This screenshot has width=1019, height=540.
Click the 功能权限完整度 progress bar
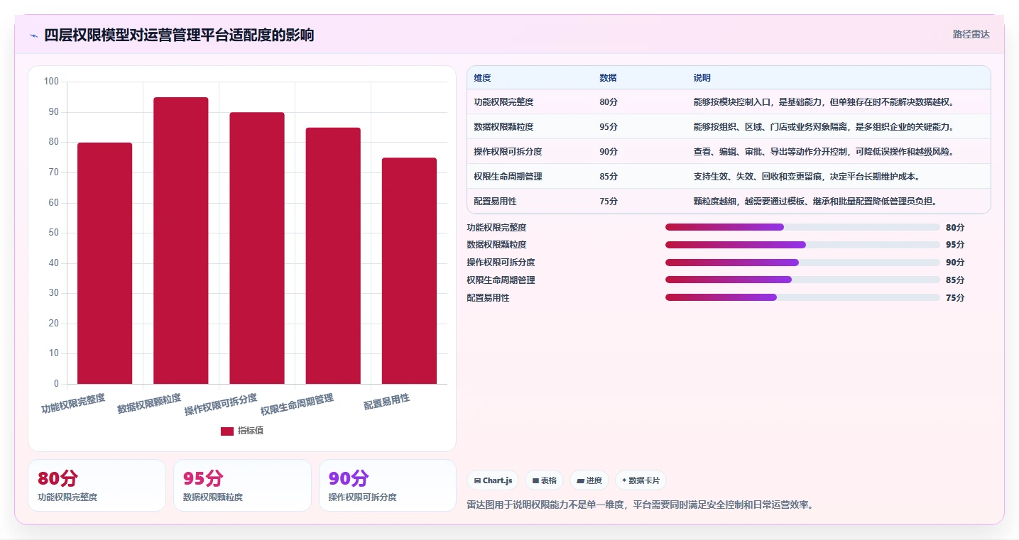pos(802,227)
